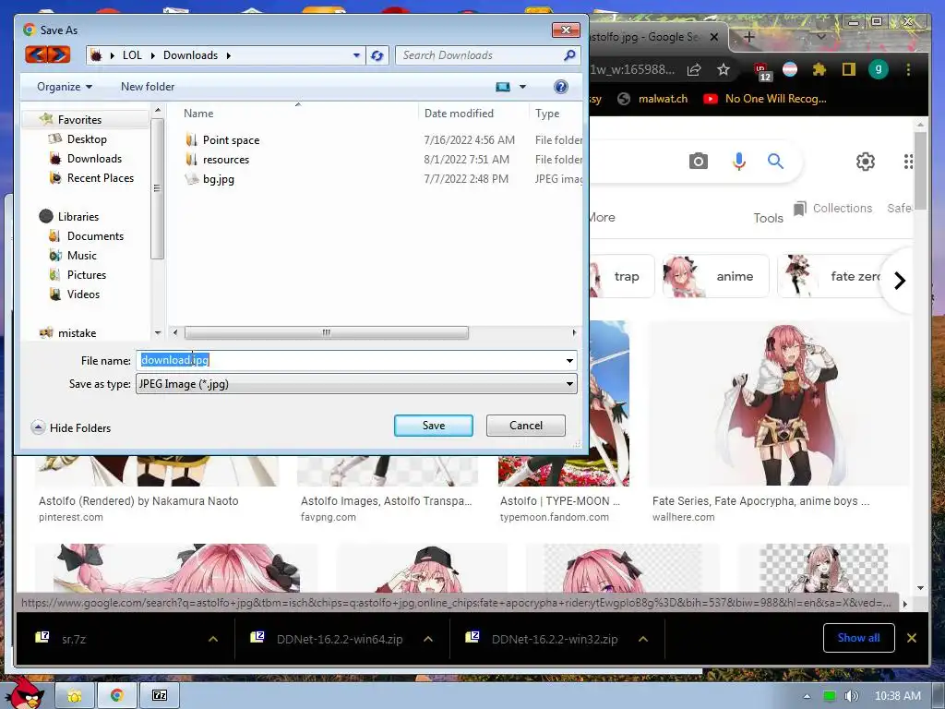
Task: Open view options dropdown arrow
Action: tap(522, 87)
